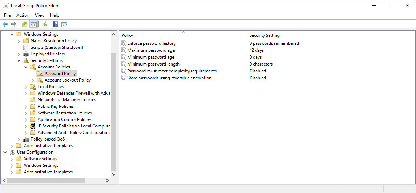Click the tree horizontal scroll left arrow
Viewport: 416px width, 193px height.
point(4,180)
